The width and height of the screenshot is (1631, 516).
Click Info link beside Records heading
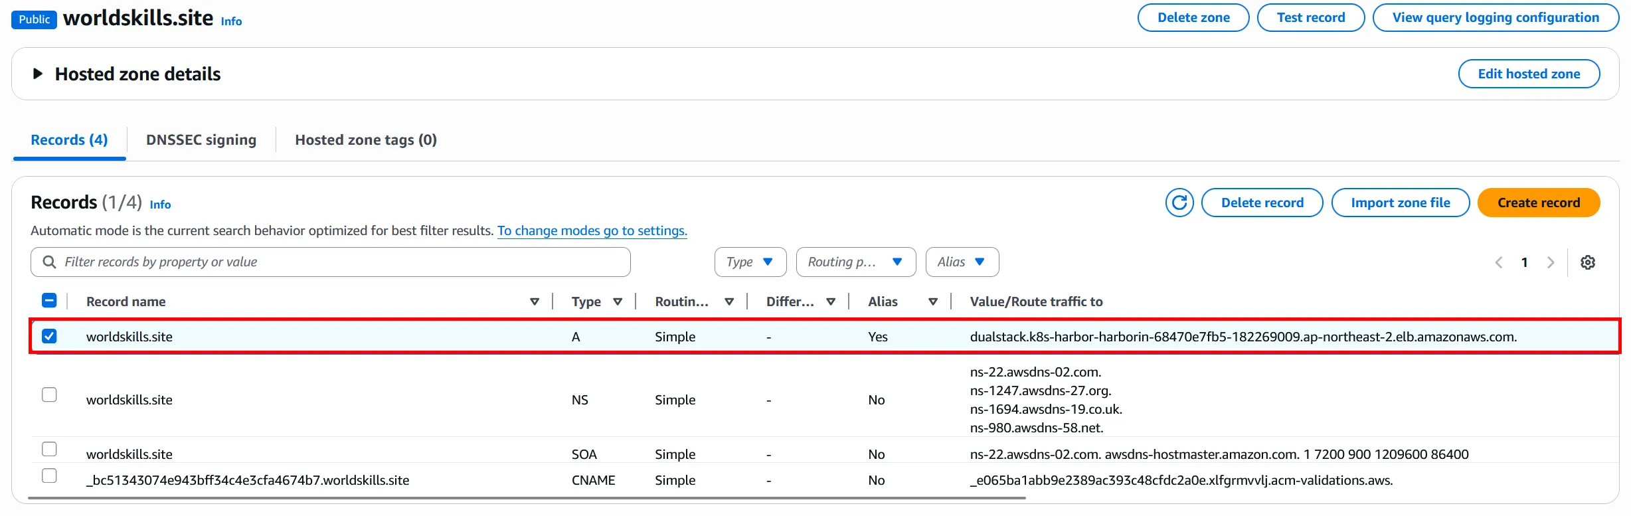click(160, 205)
